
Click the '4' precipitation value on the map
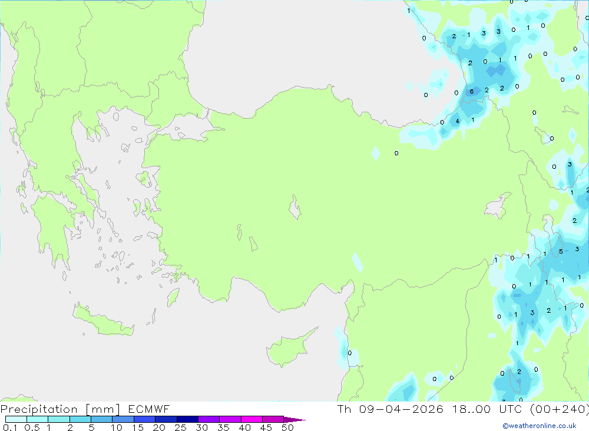(458, 121)
